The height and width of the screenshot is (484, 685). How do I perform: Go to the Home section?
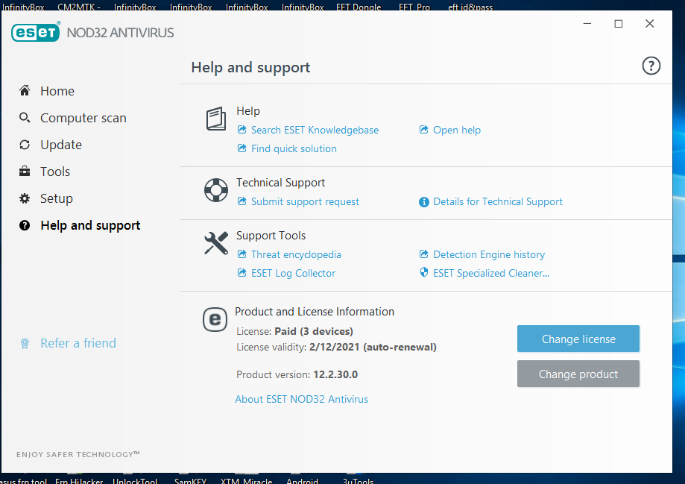[x=57, y=91]
